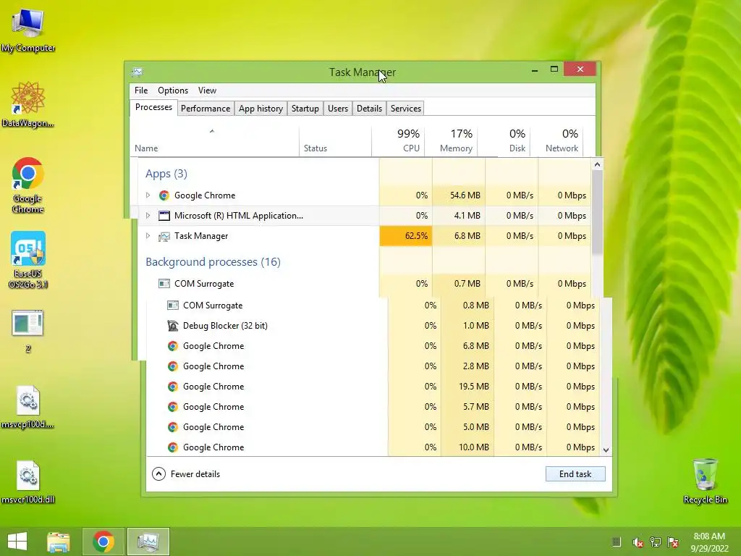
Task: Open the View menu
Action: point(207,90)
